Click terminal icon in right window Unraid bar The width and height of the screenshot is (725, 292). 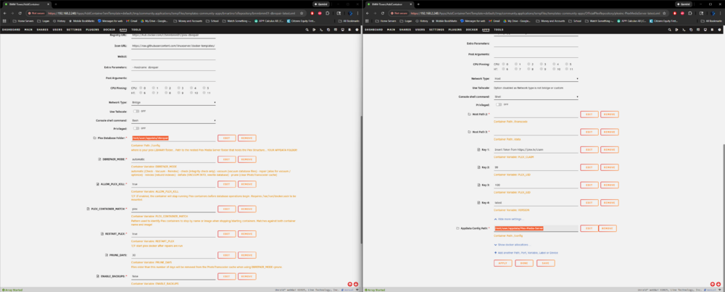pyautogui.click(x=684, y=30)
